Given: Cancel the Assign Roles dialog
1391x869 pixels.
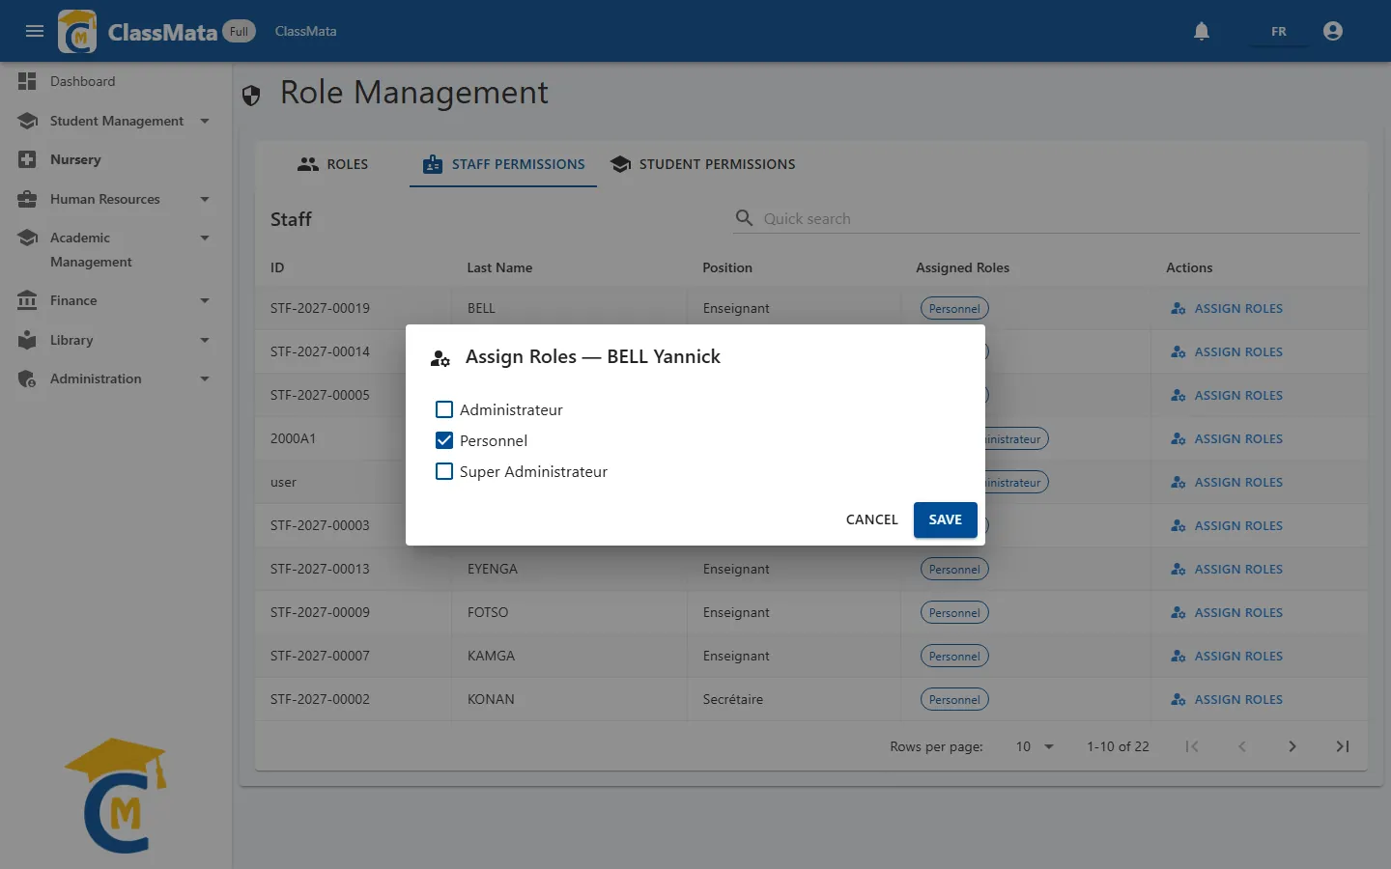Looking at the screenshot, I should tap(871, 519).
